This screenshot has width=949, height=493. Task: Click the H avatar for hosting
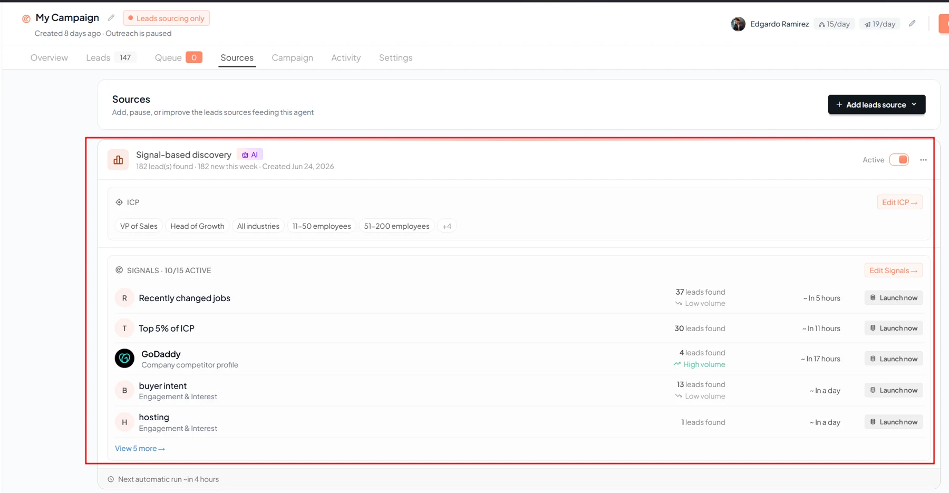(124, 422)
